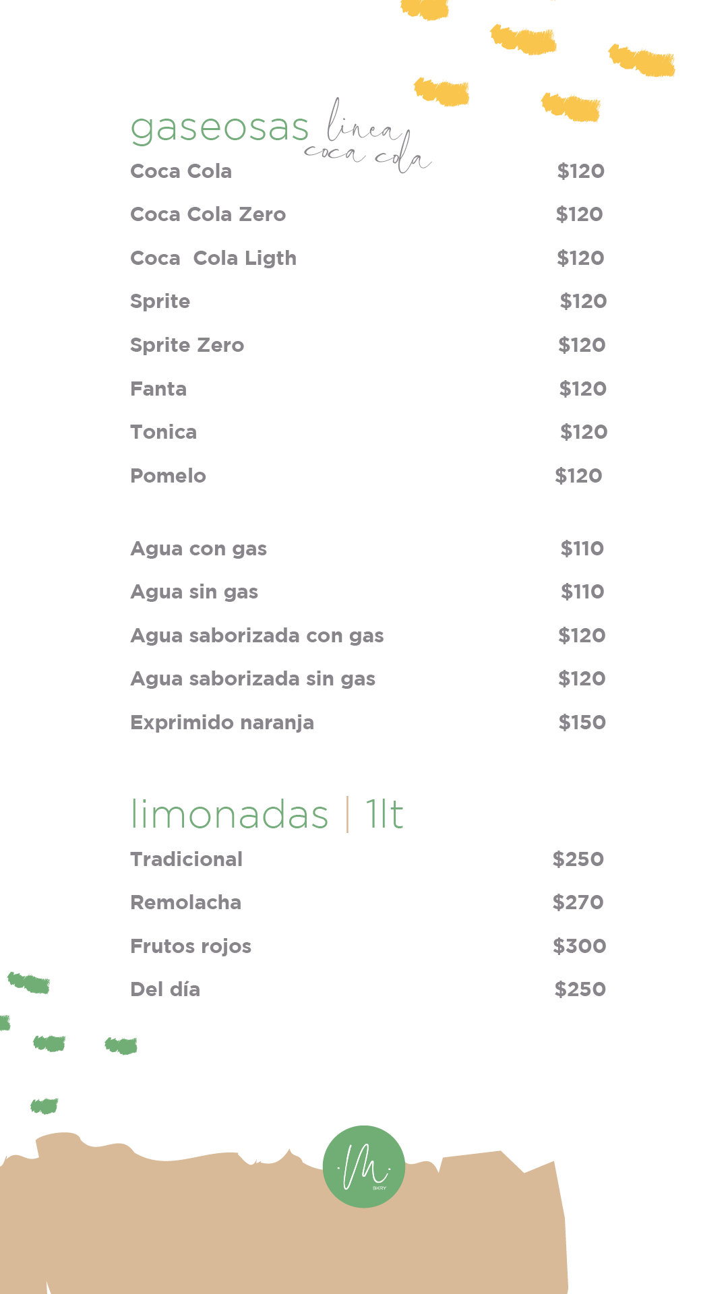Click the Fanta menu entry
Screen dimensions: 728x1294
tap(158, 389)
